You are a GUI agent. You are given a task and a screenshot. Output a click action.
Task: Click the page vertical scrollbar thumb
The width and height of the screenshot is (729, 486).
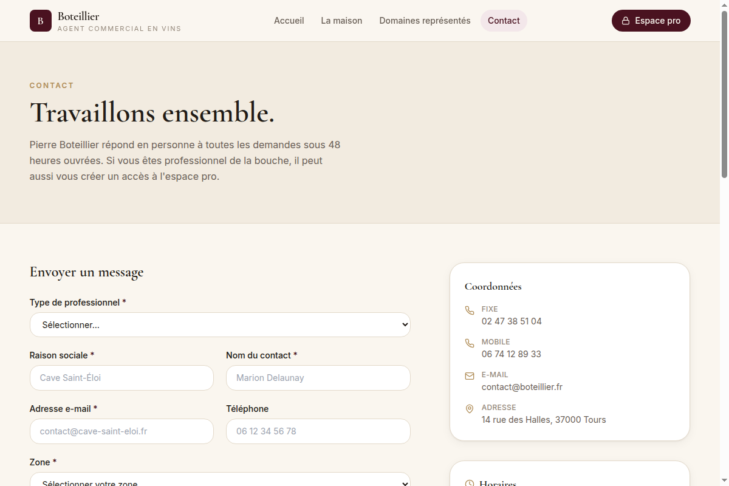(724, 94)
